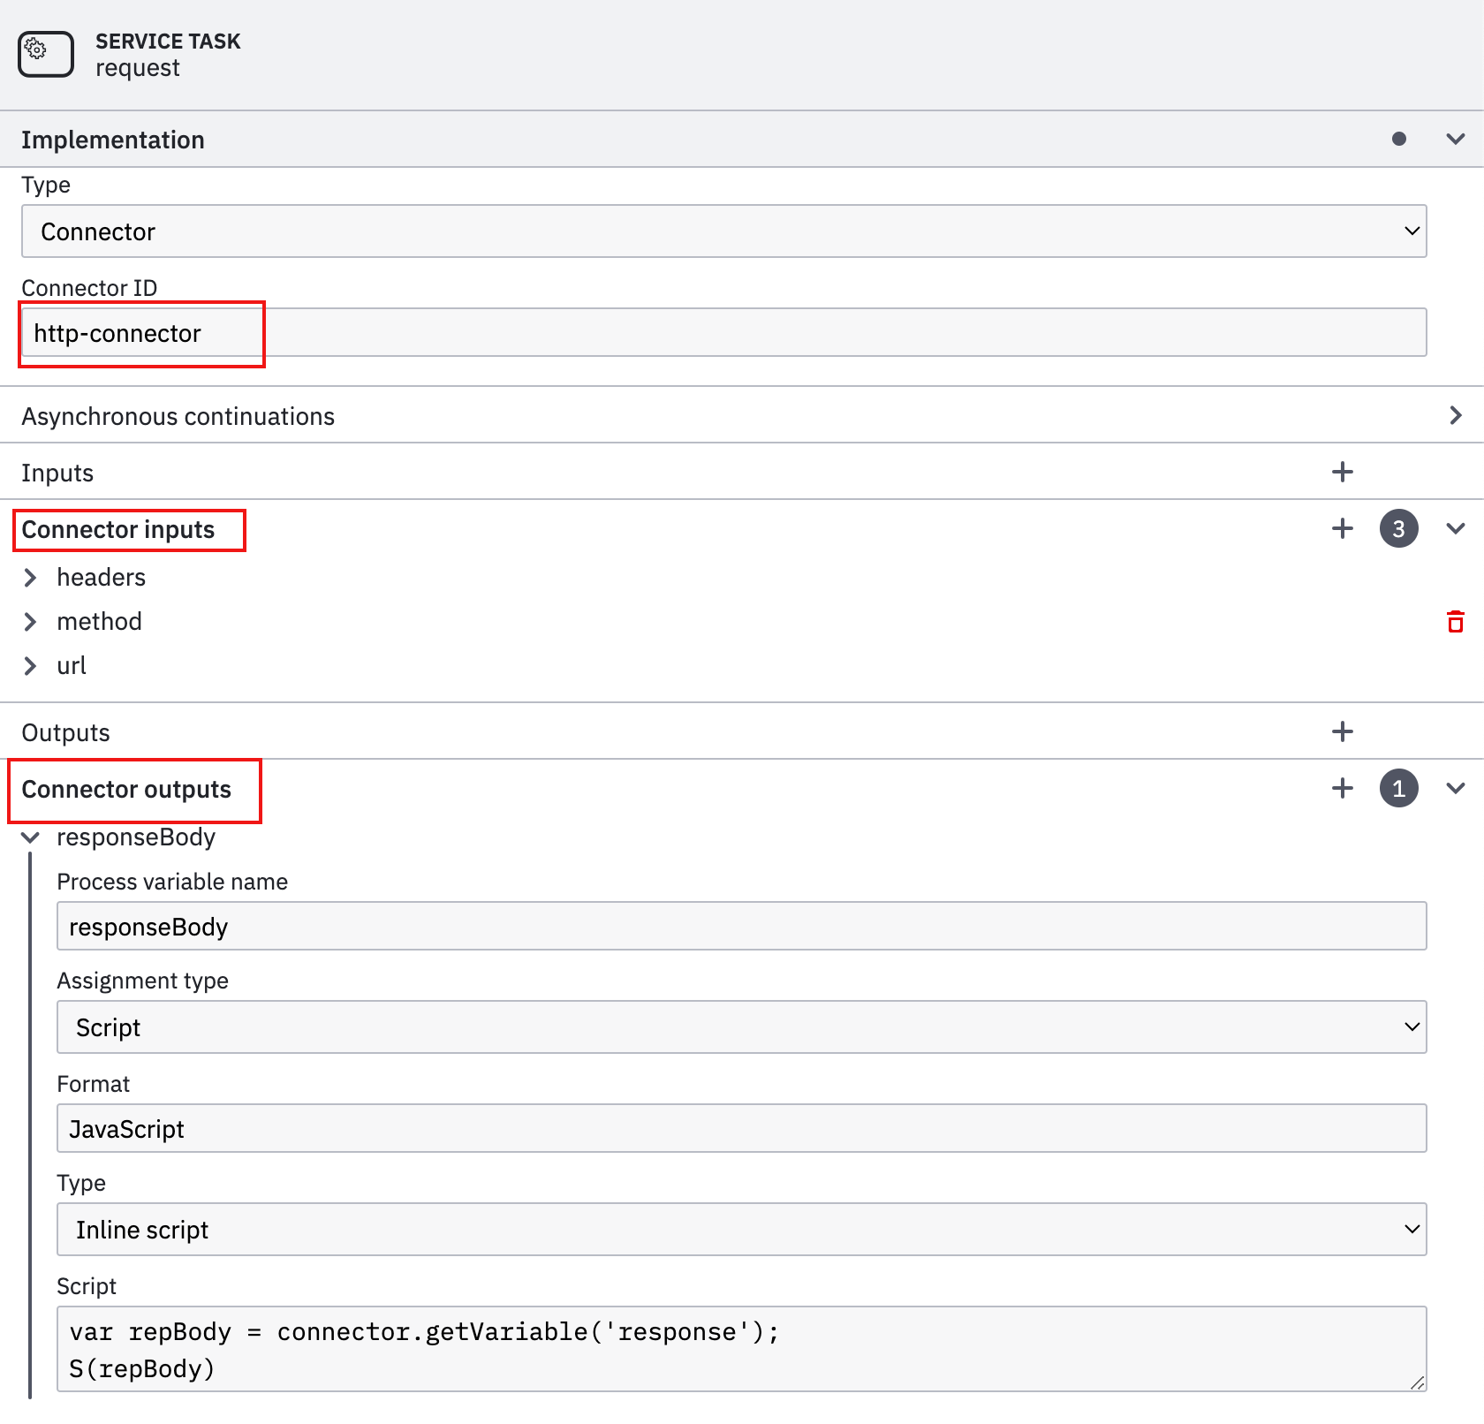Add a new Inputs entry
Screen dimensions: 1484x1424
tap(1343, 472)
